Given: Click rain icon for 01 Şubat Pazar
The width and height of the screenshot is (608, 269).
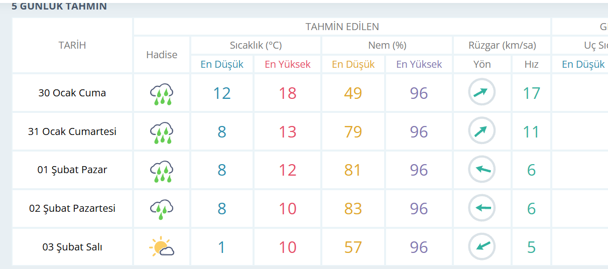Looking at the screenshot, I should [x=162, y=171].
